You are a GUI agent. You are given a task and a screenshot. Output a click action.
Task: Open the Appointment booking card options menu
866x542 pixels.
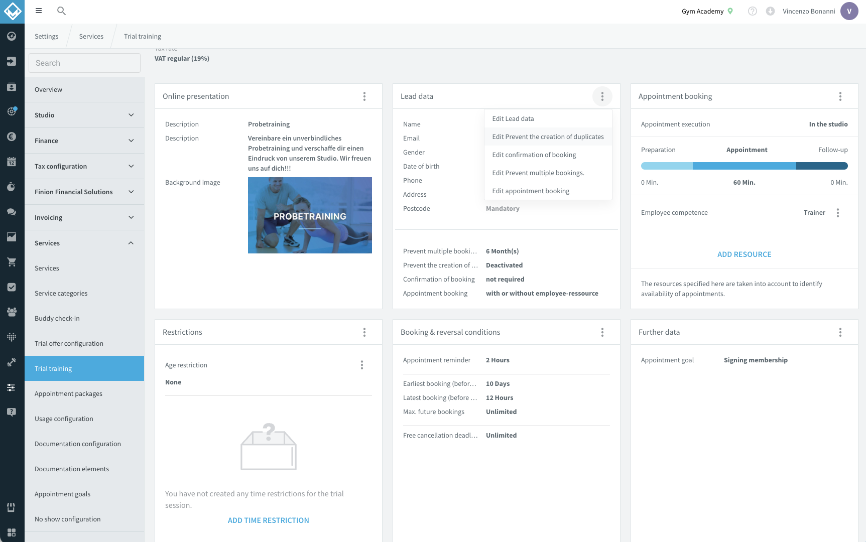point(840,96)
